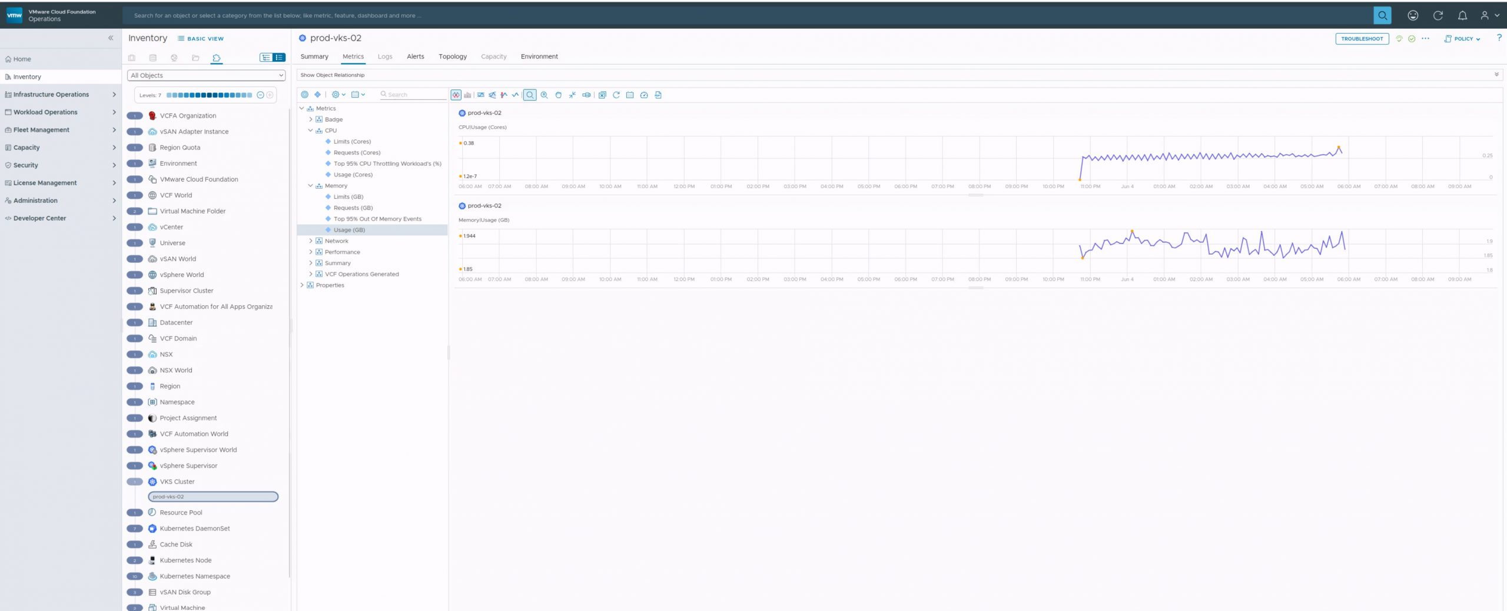Open the help question mark icon
The width and height of the screenshot is (1507, 611).
click(x=1499, y=38)
